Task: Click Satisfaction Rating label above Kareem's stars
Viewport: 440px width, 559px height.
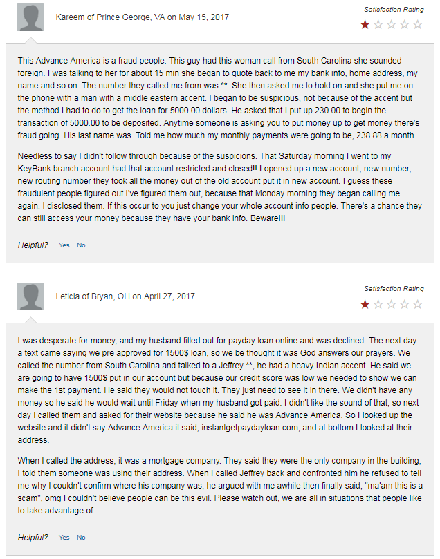Action: (394, 10)
